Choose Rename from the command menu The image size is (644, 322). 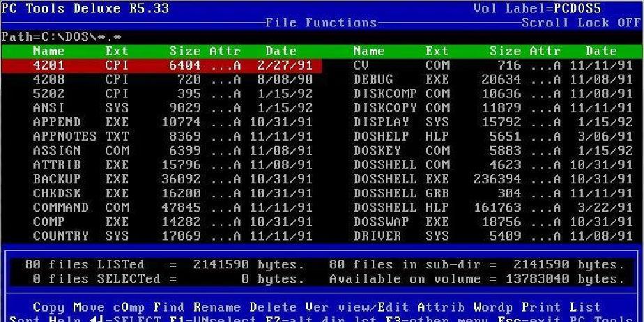coord(217,307)
